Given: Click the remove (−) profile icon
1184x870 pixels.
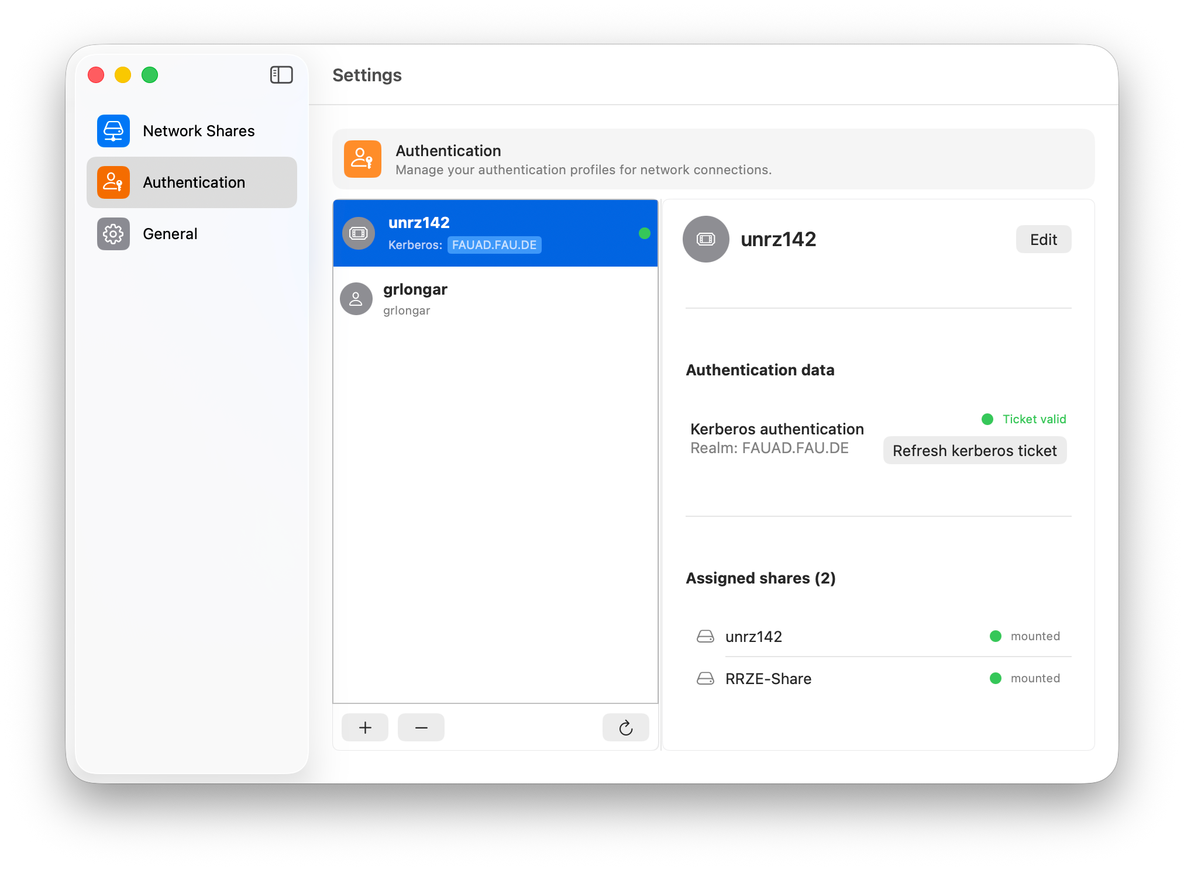Looking at the screenshot, I should tap(421, 727).
